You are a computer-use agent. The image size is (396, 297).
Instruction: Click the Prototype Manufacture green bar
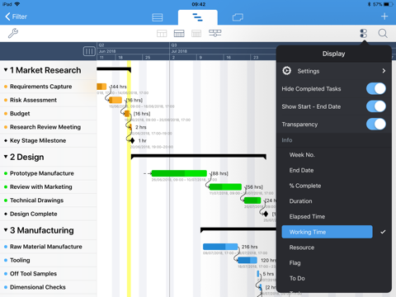(179, 173)
